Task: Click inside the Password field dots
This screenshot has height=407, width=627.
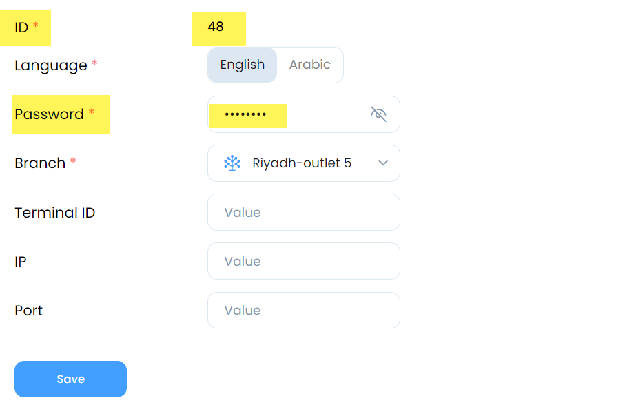Action: (x=245, y=114)
